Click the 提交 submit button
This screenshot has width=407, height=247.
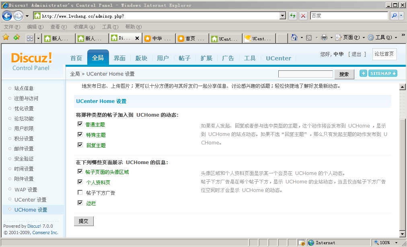pyautogui.click(x=84, y=221)
